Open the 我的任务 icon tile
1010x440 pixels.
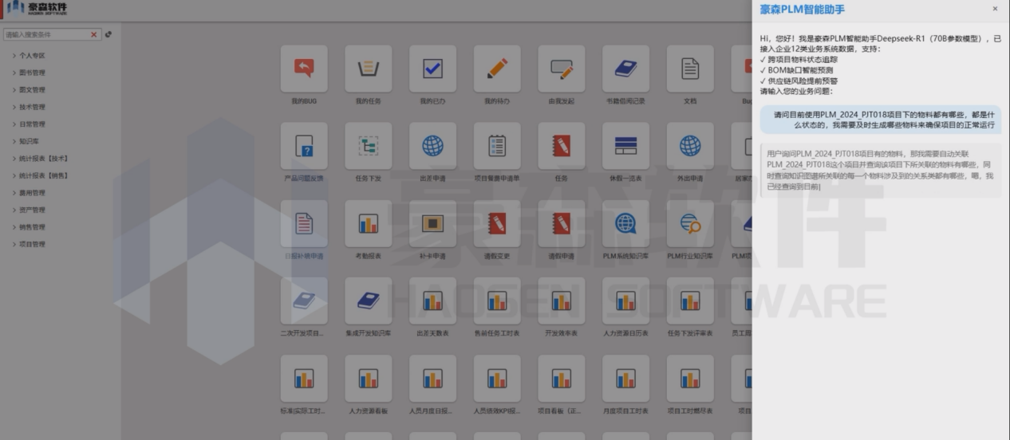click(x=369, y=69)
